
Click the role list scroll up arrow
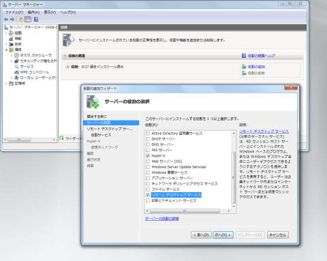(234, 133)
